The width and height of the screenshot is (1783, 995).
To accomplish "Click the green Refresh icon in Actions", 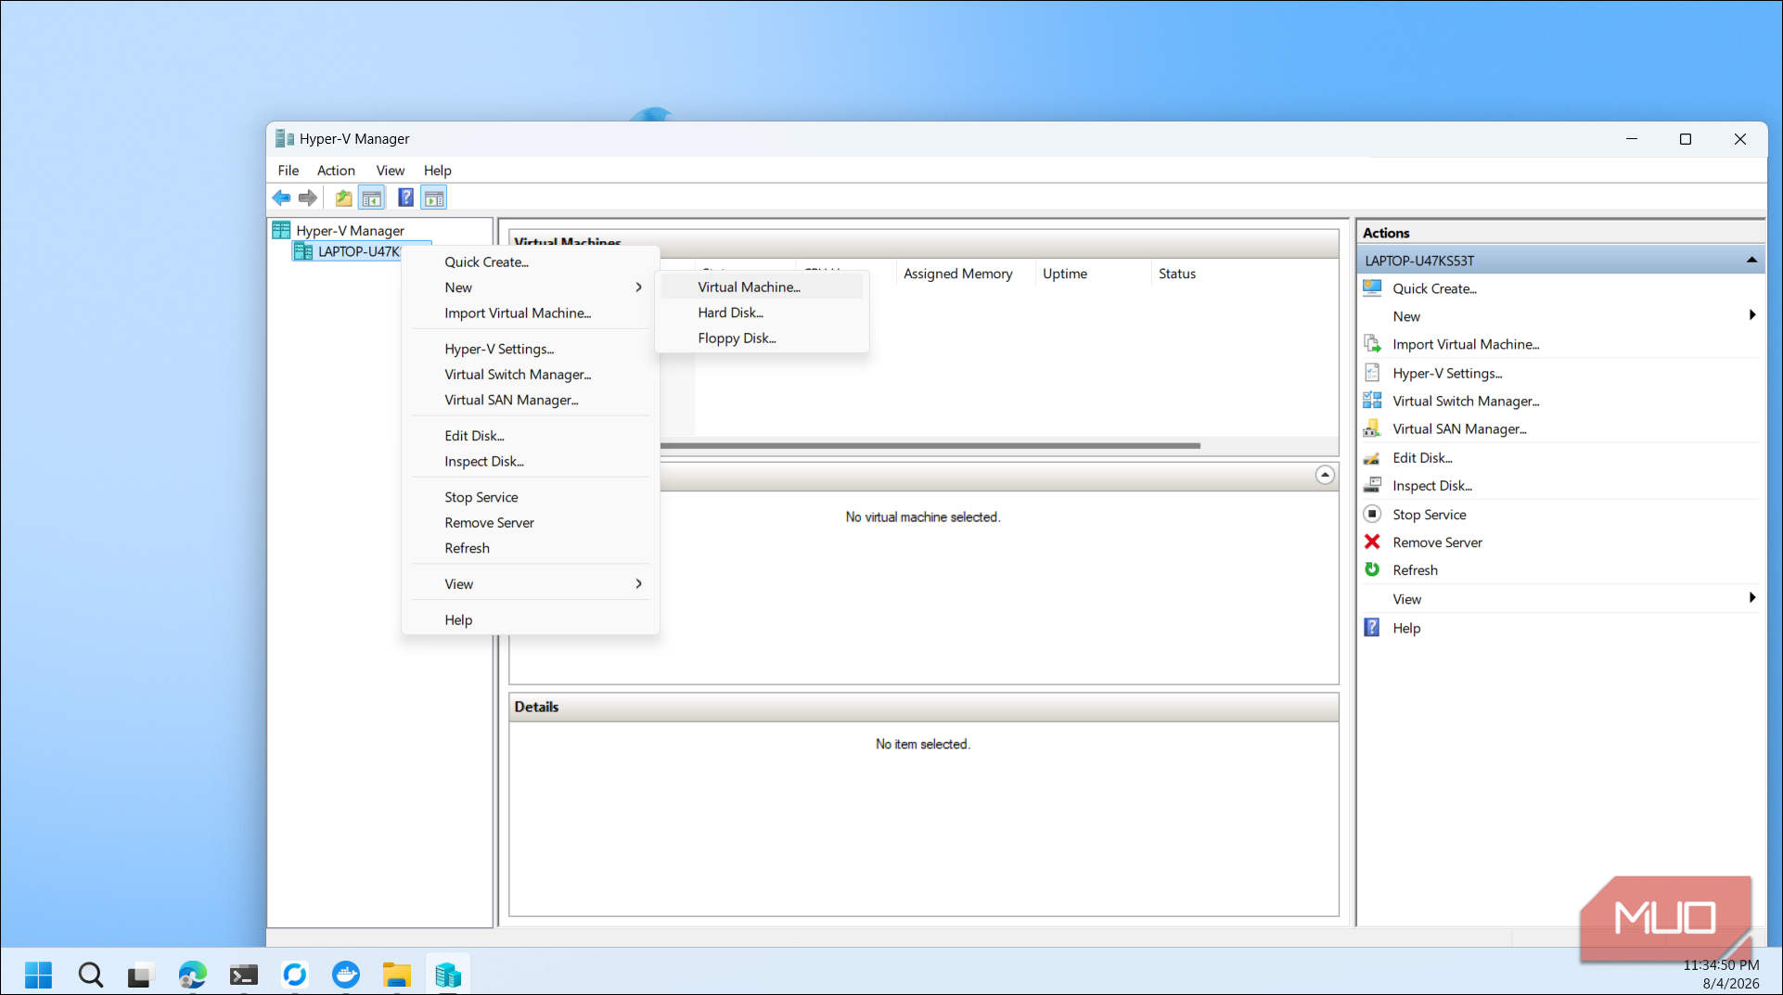I will [1372, 569].
